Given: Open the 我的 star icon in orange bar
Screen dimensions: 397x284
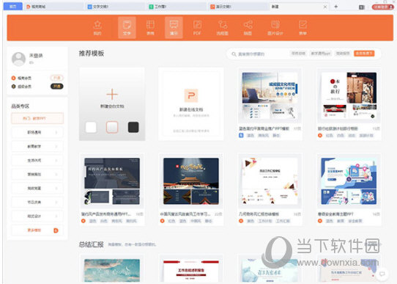Looking at the screenshot, I should tap(97, 28).
